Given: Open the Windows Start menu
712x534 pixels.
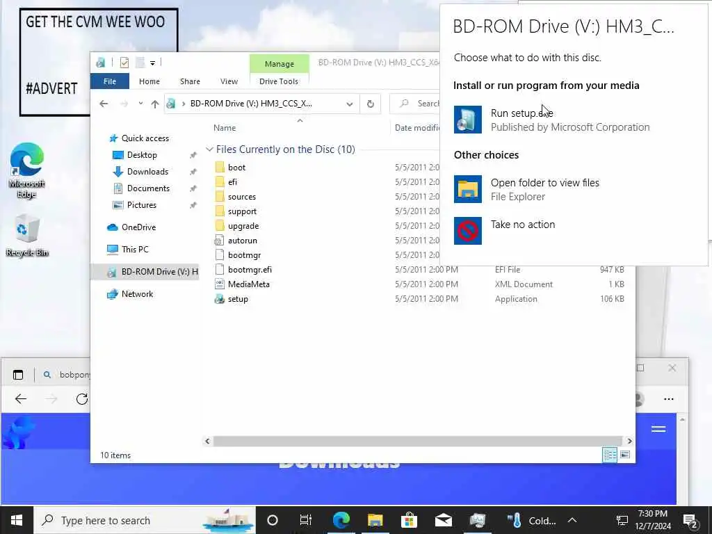Looking at the screenshot, I should point(17,520).
